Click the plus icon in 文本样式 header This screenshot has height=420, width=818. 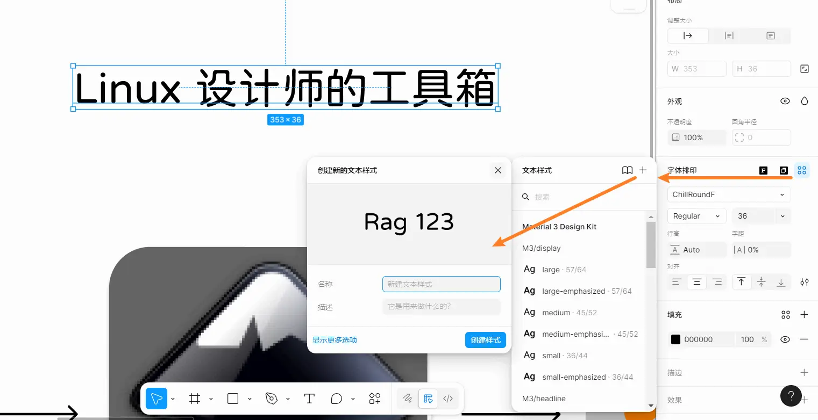pos(643,170)
